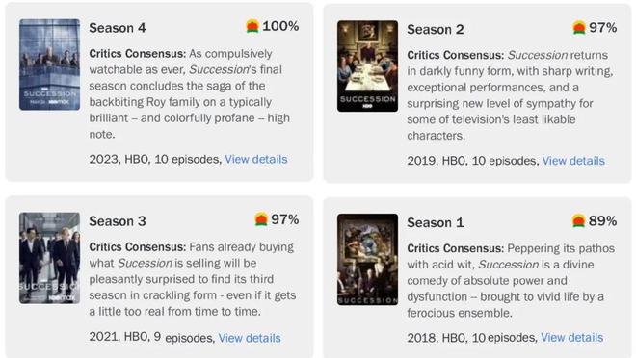Image resolution: width=636 pixels, height=358 pixels.
Task: Click the Season 3 Certified Fresh icon
Action: point(261,219)
